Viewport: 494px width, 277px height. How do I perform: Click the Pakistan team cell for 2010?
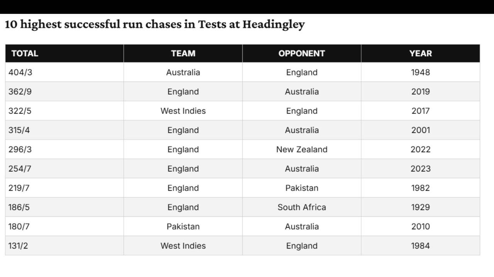tap(183, 226)
